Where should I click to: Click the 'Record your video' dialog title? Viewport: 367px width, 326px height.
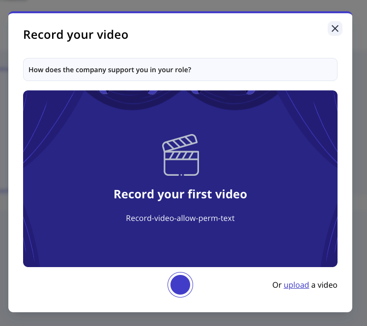(76, 35)
